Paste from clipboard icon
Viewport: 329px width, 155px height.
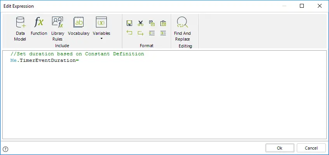[x=163, y=23]
